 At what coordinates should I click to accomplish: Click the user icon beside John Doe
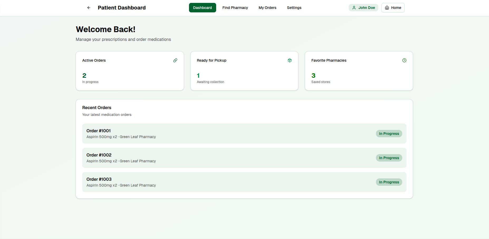[354, 8]
